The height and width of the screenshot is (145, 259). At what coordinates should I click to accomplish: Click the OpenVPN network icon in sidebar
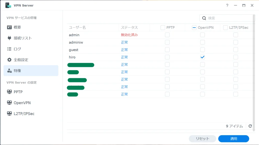(x=9, y=103)
